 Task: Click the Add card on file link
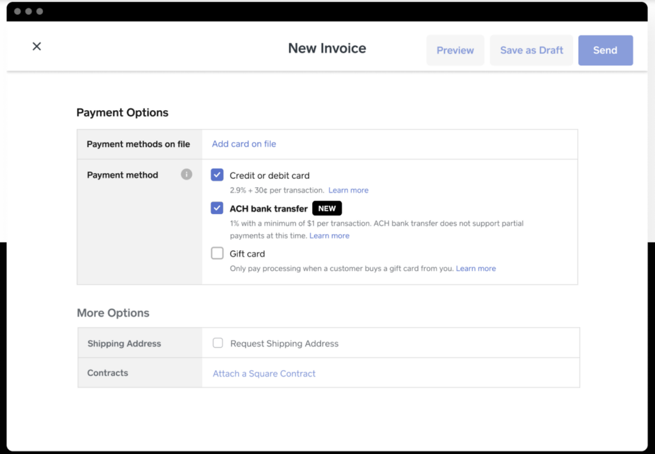tap(244, 144)
